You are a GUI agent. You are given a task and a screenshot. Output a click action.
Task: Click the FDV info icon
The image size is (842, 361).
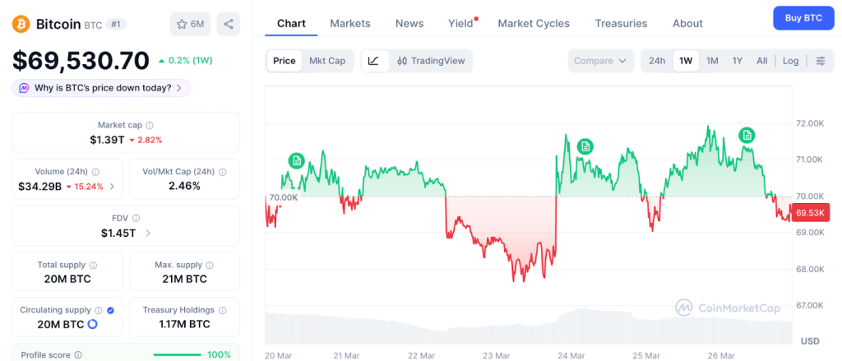pos(136,218)
